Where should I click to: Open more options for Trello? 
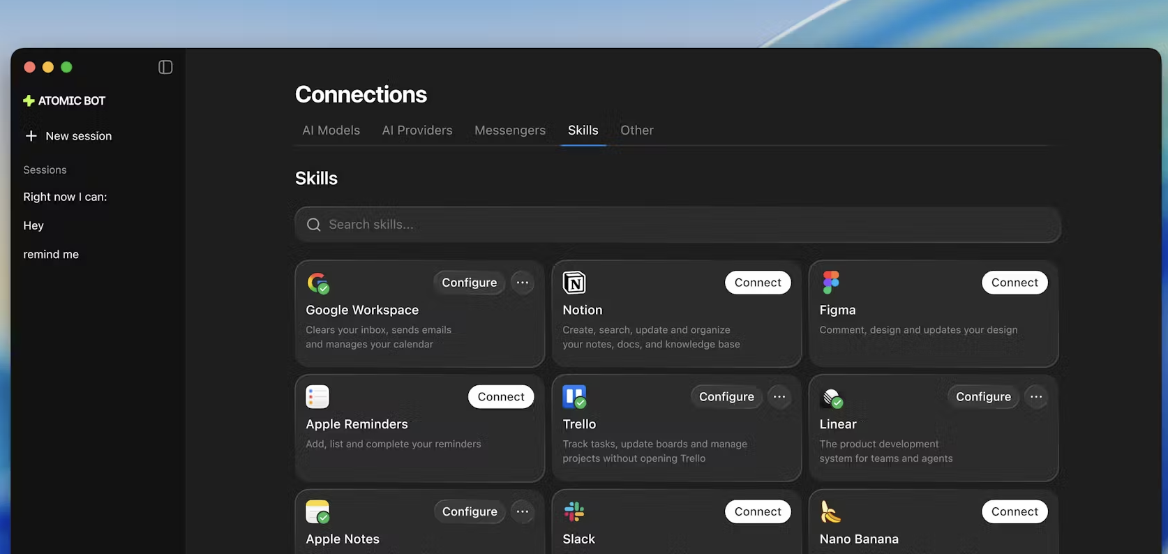coord(779,396)
